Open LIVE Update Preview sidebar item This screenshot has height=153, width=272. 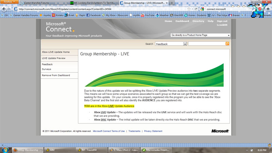point(59,58)
